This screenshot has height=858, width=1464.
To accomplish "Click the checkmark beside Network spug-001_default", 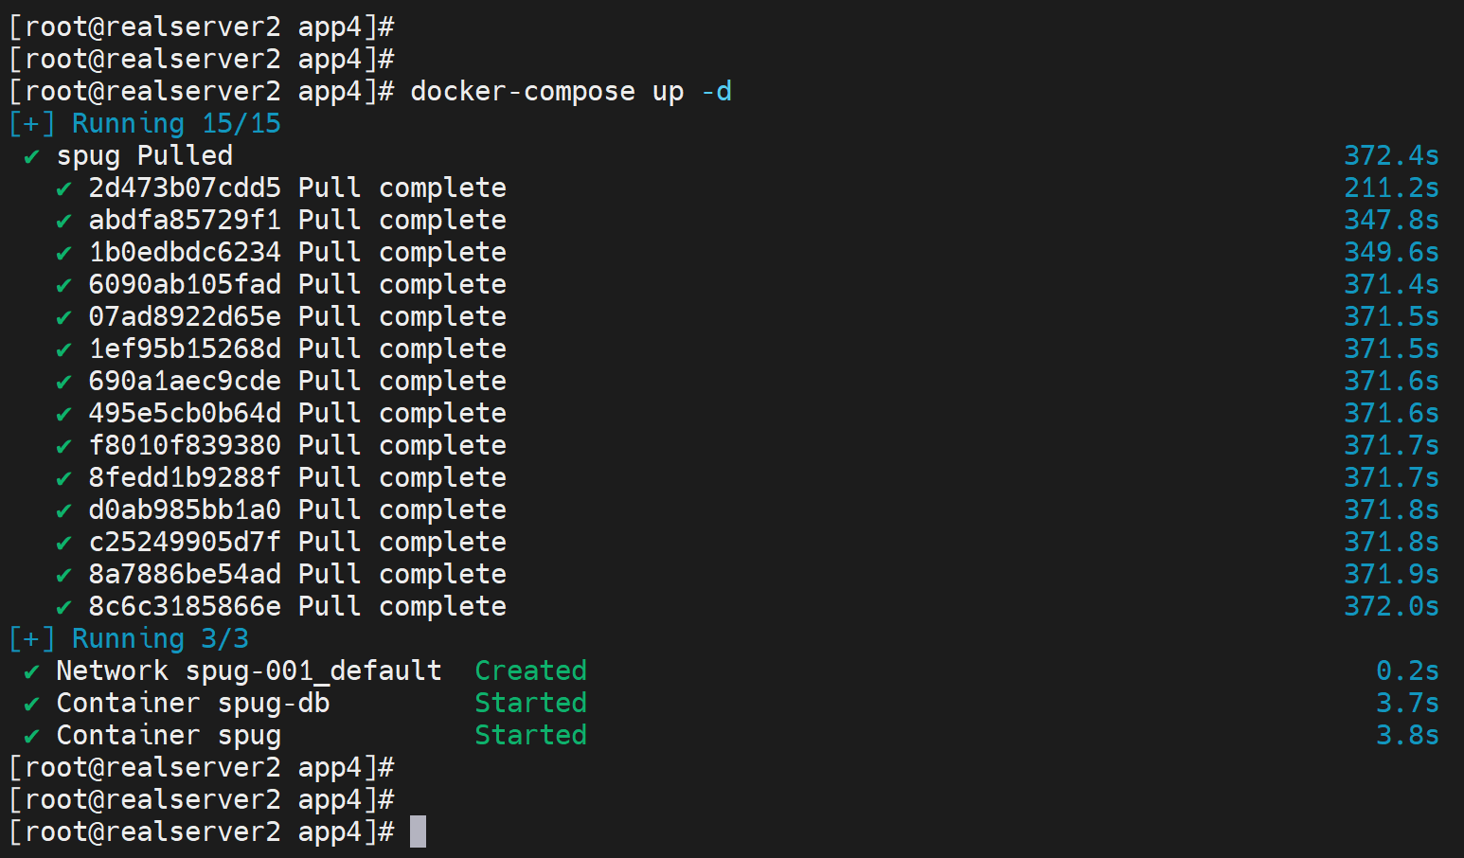I will [x=31, y=672].
